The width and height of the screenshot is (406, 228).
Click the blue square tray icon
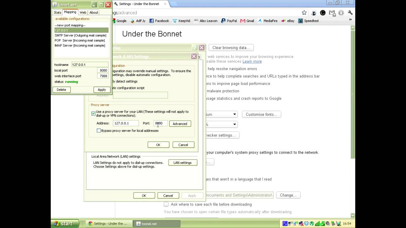pyautogui.click(x=285, y=224)
